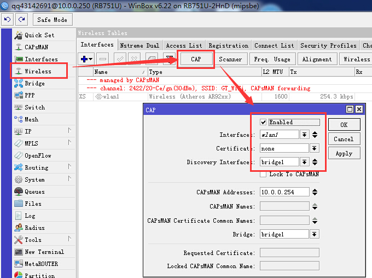Check the Lock To CAPsMAN checkbox
Screen dimensions: 372x278
pos(263,174)
